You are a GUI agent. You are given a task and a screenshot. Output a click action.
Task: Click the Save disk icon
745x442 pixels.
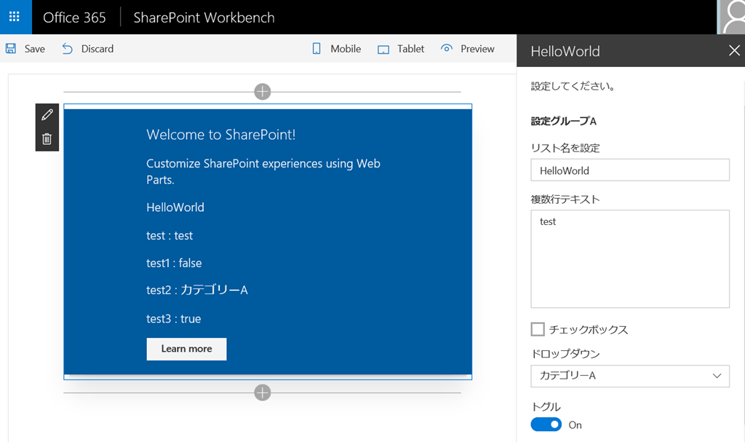click(x=11, y=49)
